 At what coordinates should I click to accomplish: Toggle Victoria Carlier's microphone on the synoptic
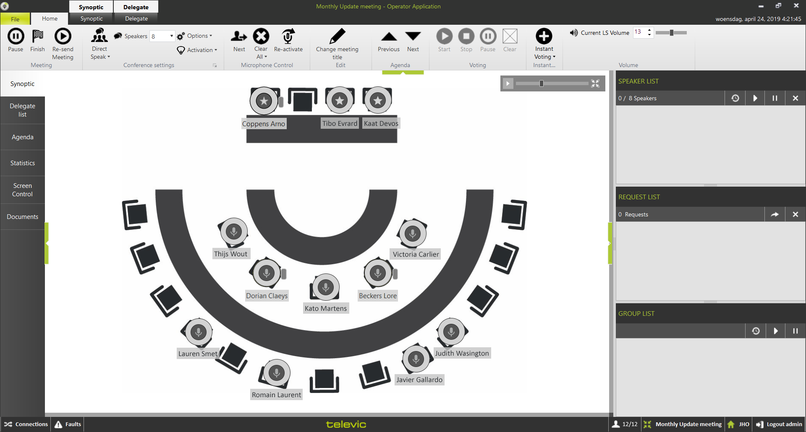pos(413,233)
